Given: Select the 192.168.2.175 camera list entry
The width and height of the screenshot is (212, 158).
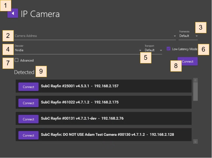Looking at the screenshot, I should pyautogui.click(x=116, y=102).
